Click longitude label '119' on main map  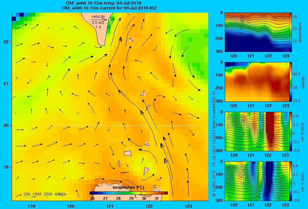[x=32, y=206]
